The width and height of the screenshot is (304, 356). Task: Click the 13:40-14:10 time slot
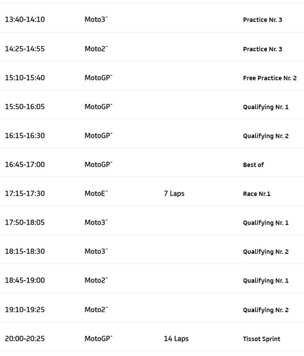pyautogui.click(x=25, y=20)
